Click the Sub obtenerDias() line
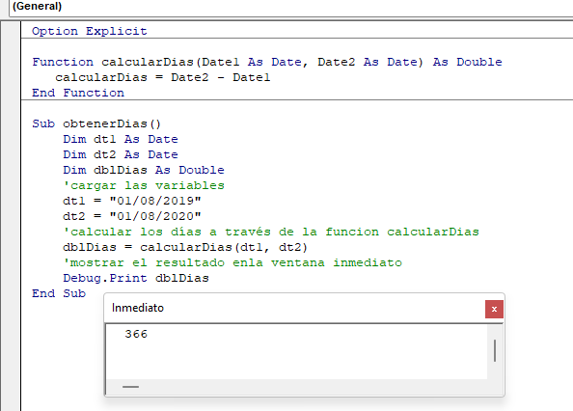The width and height of the screenshot is (573, 411). pyautogui.click(x=96, y=123)
